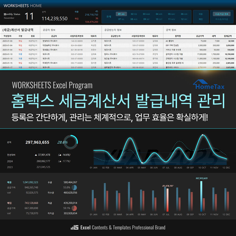
Task: Click the 종류 column header
Action: [x=33, y=36]
